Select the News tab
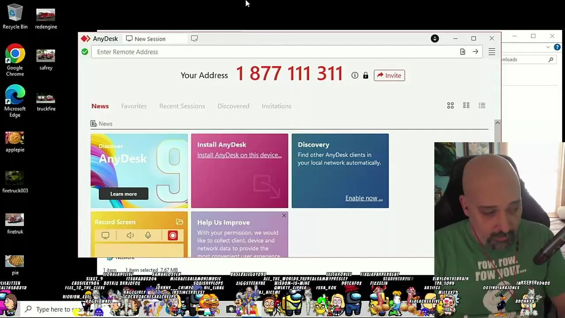 pos(100,106)
